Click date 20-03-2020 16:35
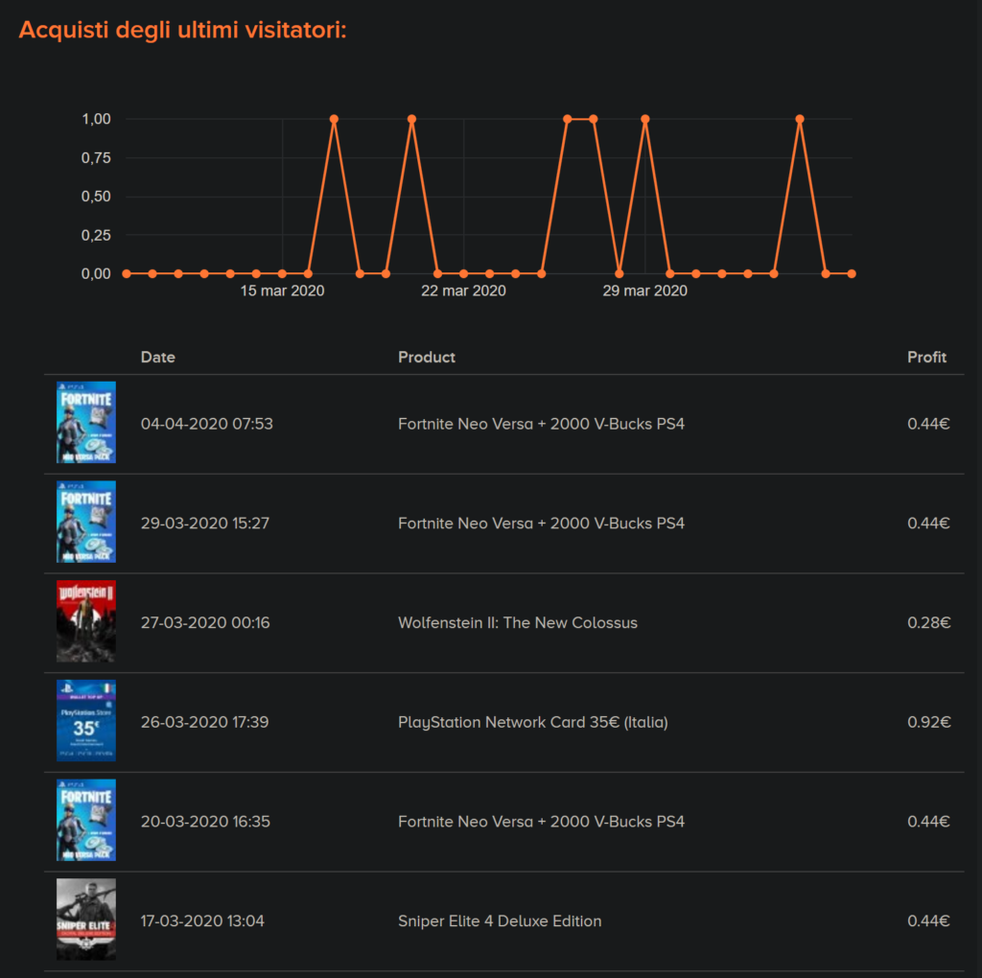982x978 pixels. [x=205, y=822]
